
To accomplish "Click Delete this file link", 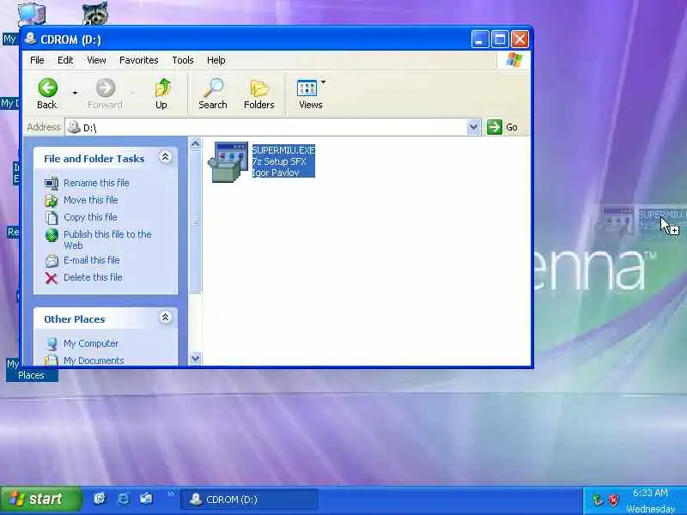I will tap(93, 277).
